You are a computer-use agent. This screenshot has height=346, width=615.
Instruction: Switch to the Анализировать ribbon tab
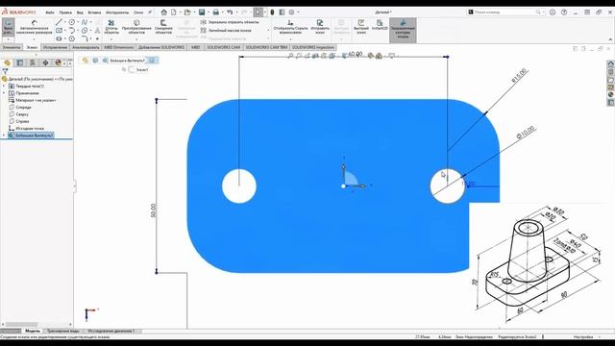tap(86, 47)
